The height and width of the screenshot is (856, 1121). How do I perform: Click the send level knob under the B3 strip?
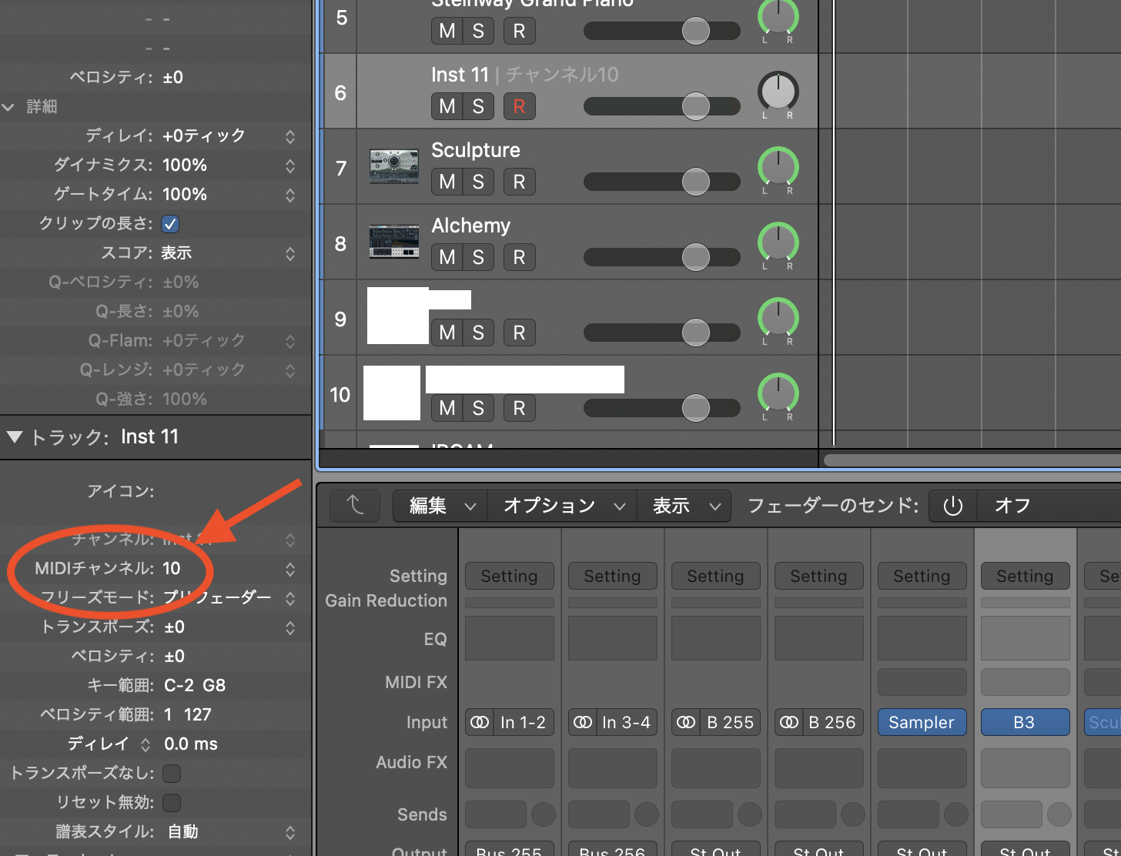[1059, 814]
